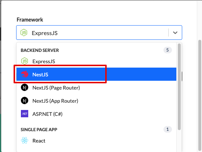Screen dimensions: 202x152
Task: Click the NextJS icon for App Router
Action: click(x=25, y=100)
